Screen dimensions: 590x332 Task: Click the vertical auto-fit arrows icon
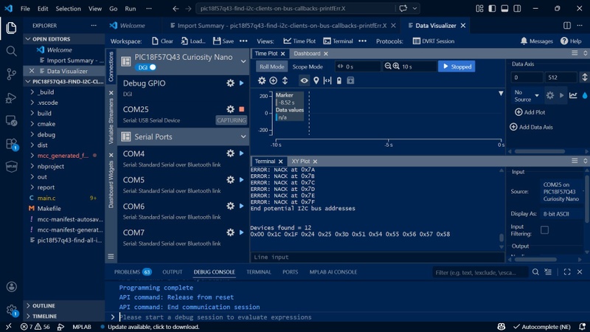click(285, 80)
